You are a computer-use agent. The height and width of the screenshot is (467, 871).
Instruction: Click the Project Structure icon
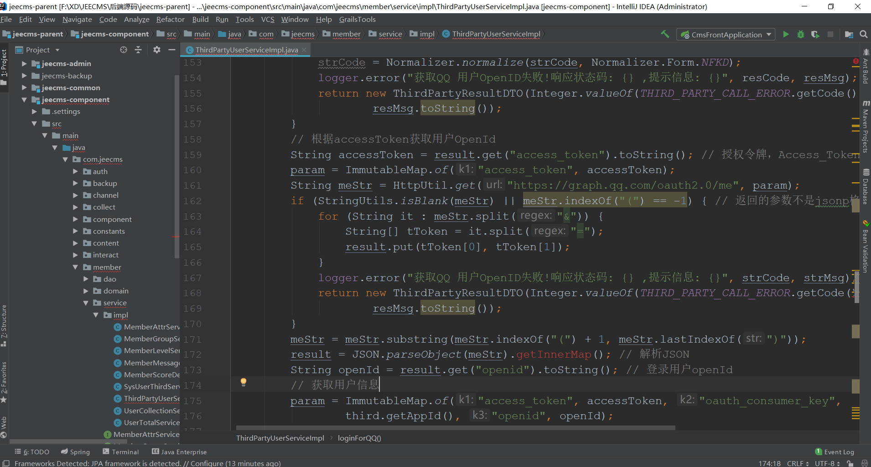(849, 35)
